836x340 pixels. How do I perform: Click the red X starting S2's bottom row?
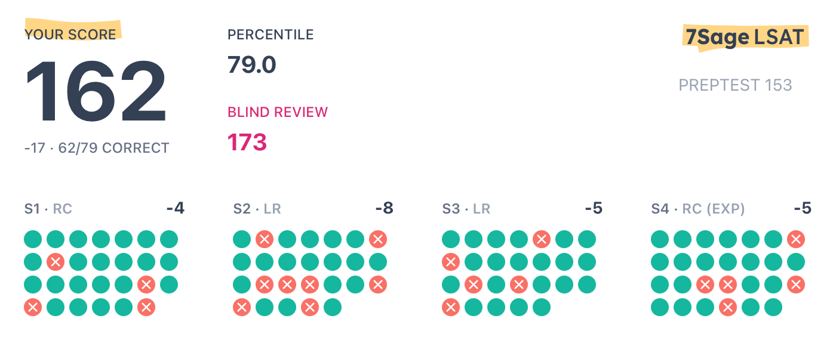242,307
